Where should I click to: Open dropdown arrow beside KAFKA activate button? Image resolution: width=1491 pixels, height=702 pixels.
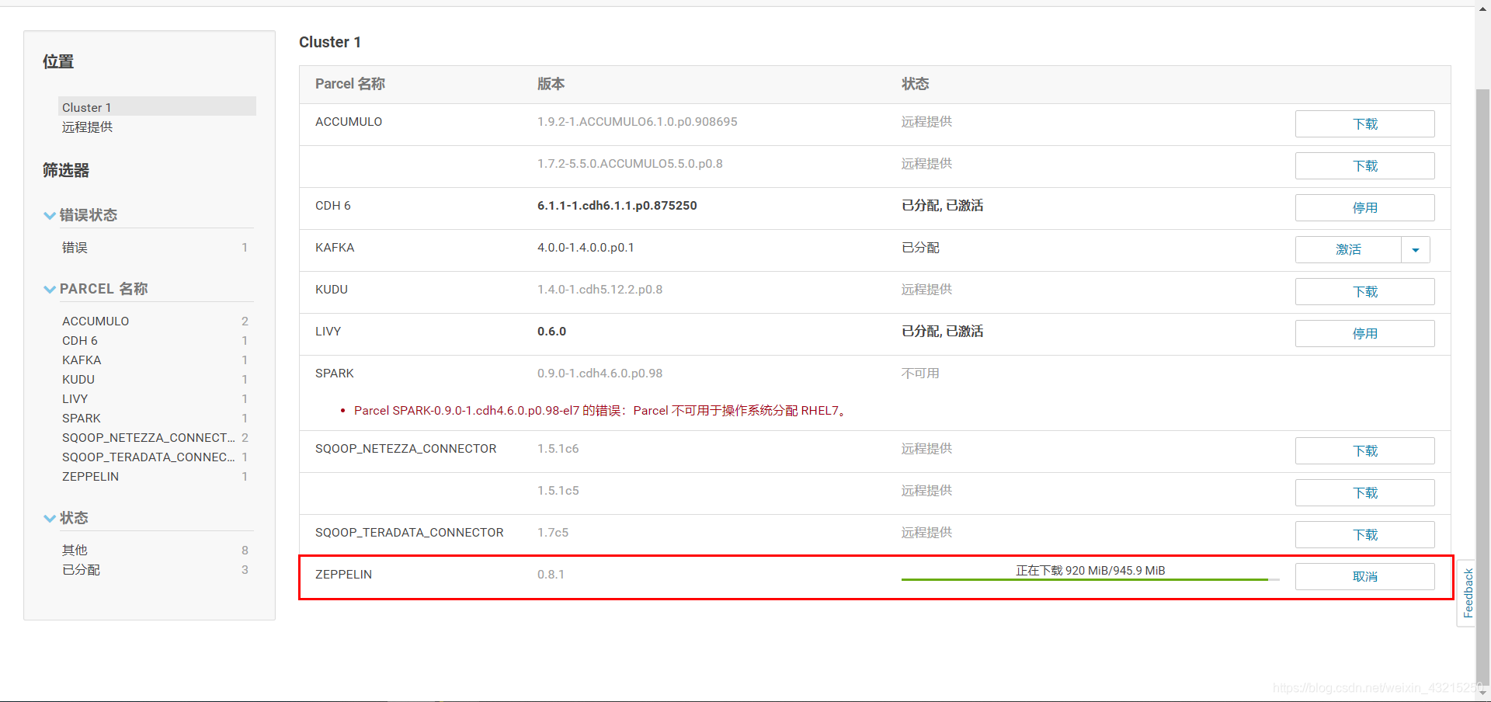pos(1416,250)
